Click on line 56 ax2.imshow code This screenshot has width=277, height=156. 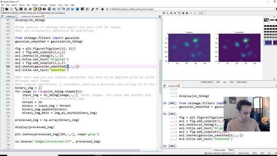pyautogui.click(x=47, y=66)
